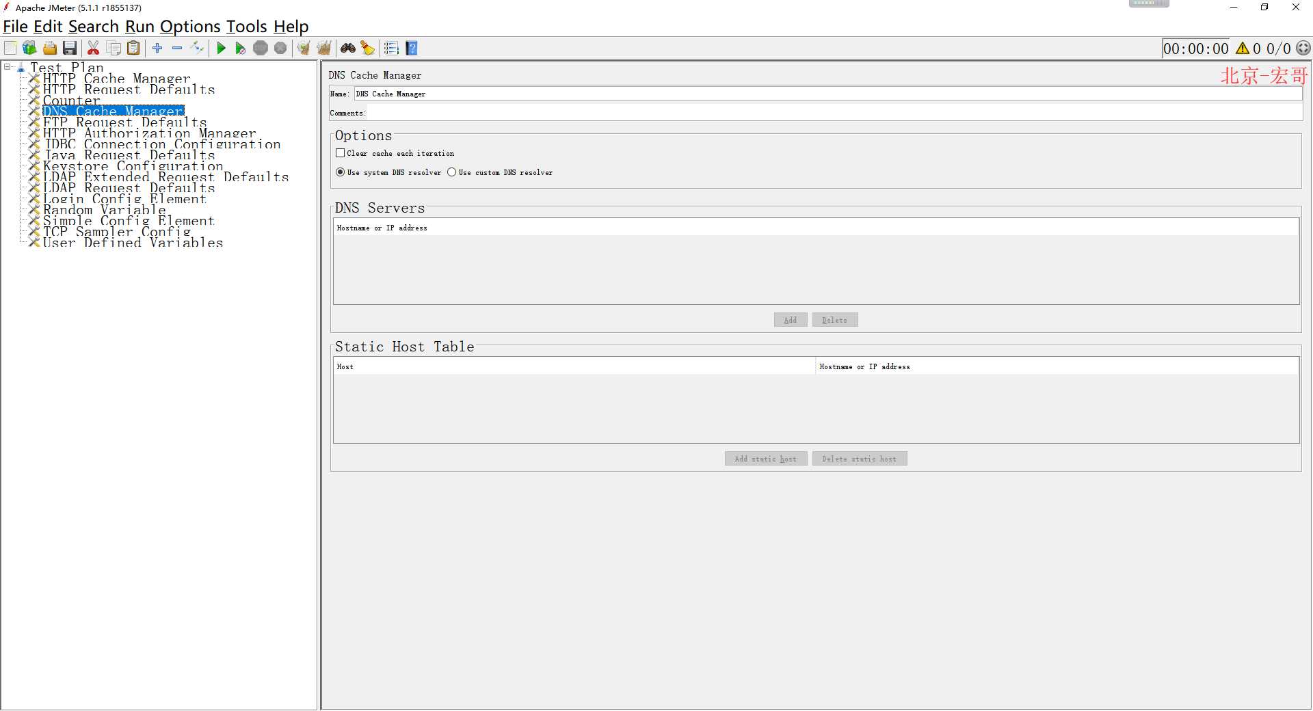The height and width of the screenshot is (711, 1313).
Task: Click the Shutdown test icon
Action: point(280,48)
